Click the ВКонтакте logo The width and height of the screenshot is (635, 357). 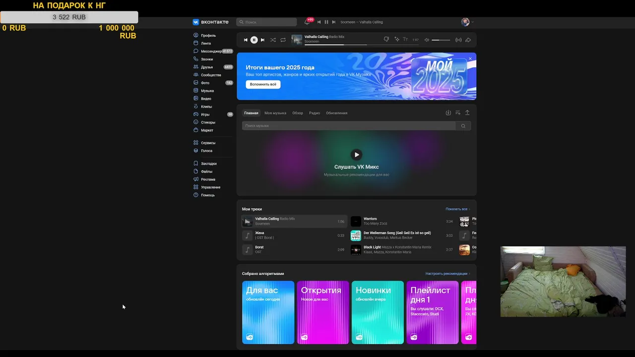point(211,22)
